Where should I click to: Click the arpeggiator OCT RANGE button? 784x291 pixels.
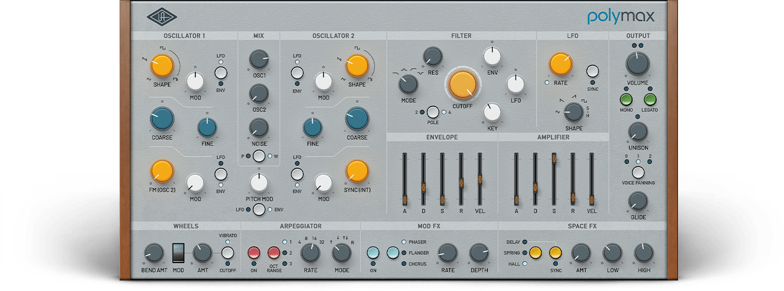[274, 253]
